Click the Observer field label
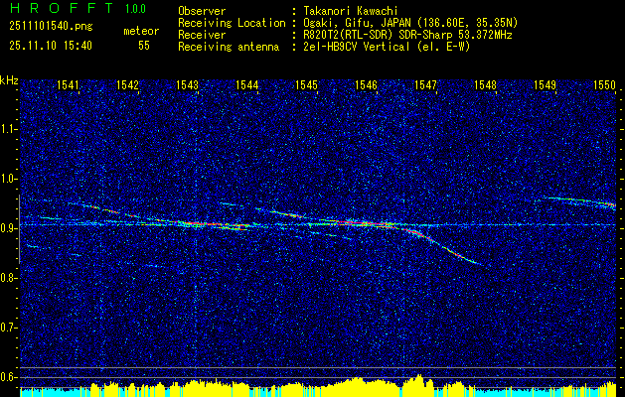The width and height of the screenshot is (625, 397). 202,11
